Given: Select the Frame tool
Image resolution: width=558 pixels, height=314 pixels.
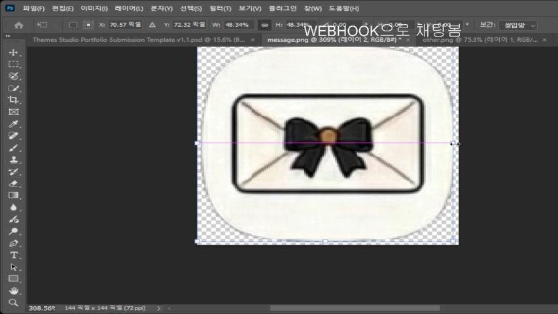Looking at the screenshot, I should click(x=14, y=112).
